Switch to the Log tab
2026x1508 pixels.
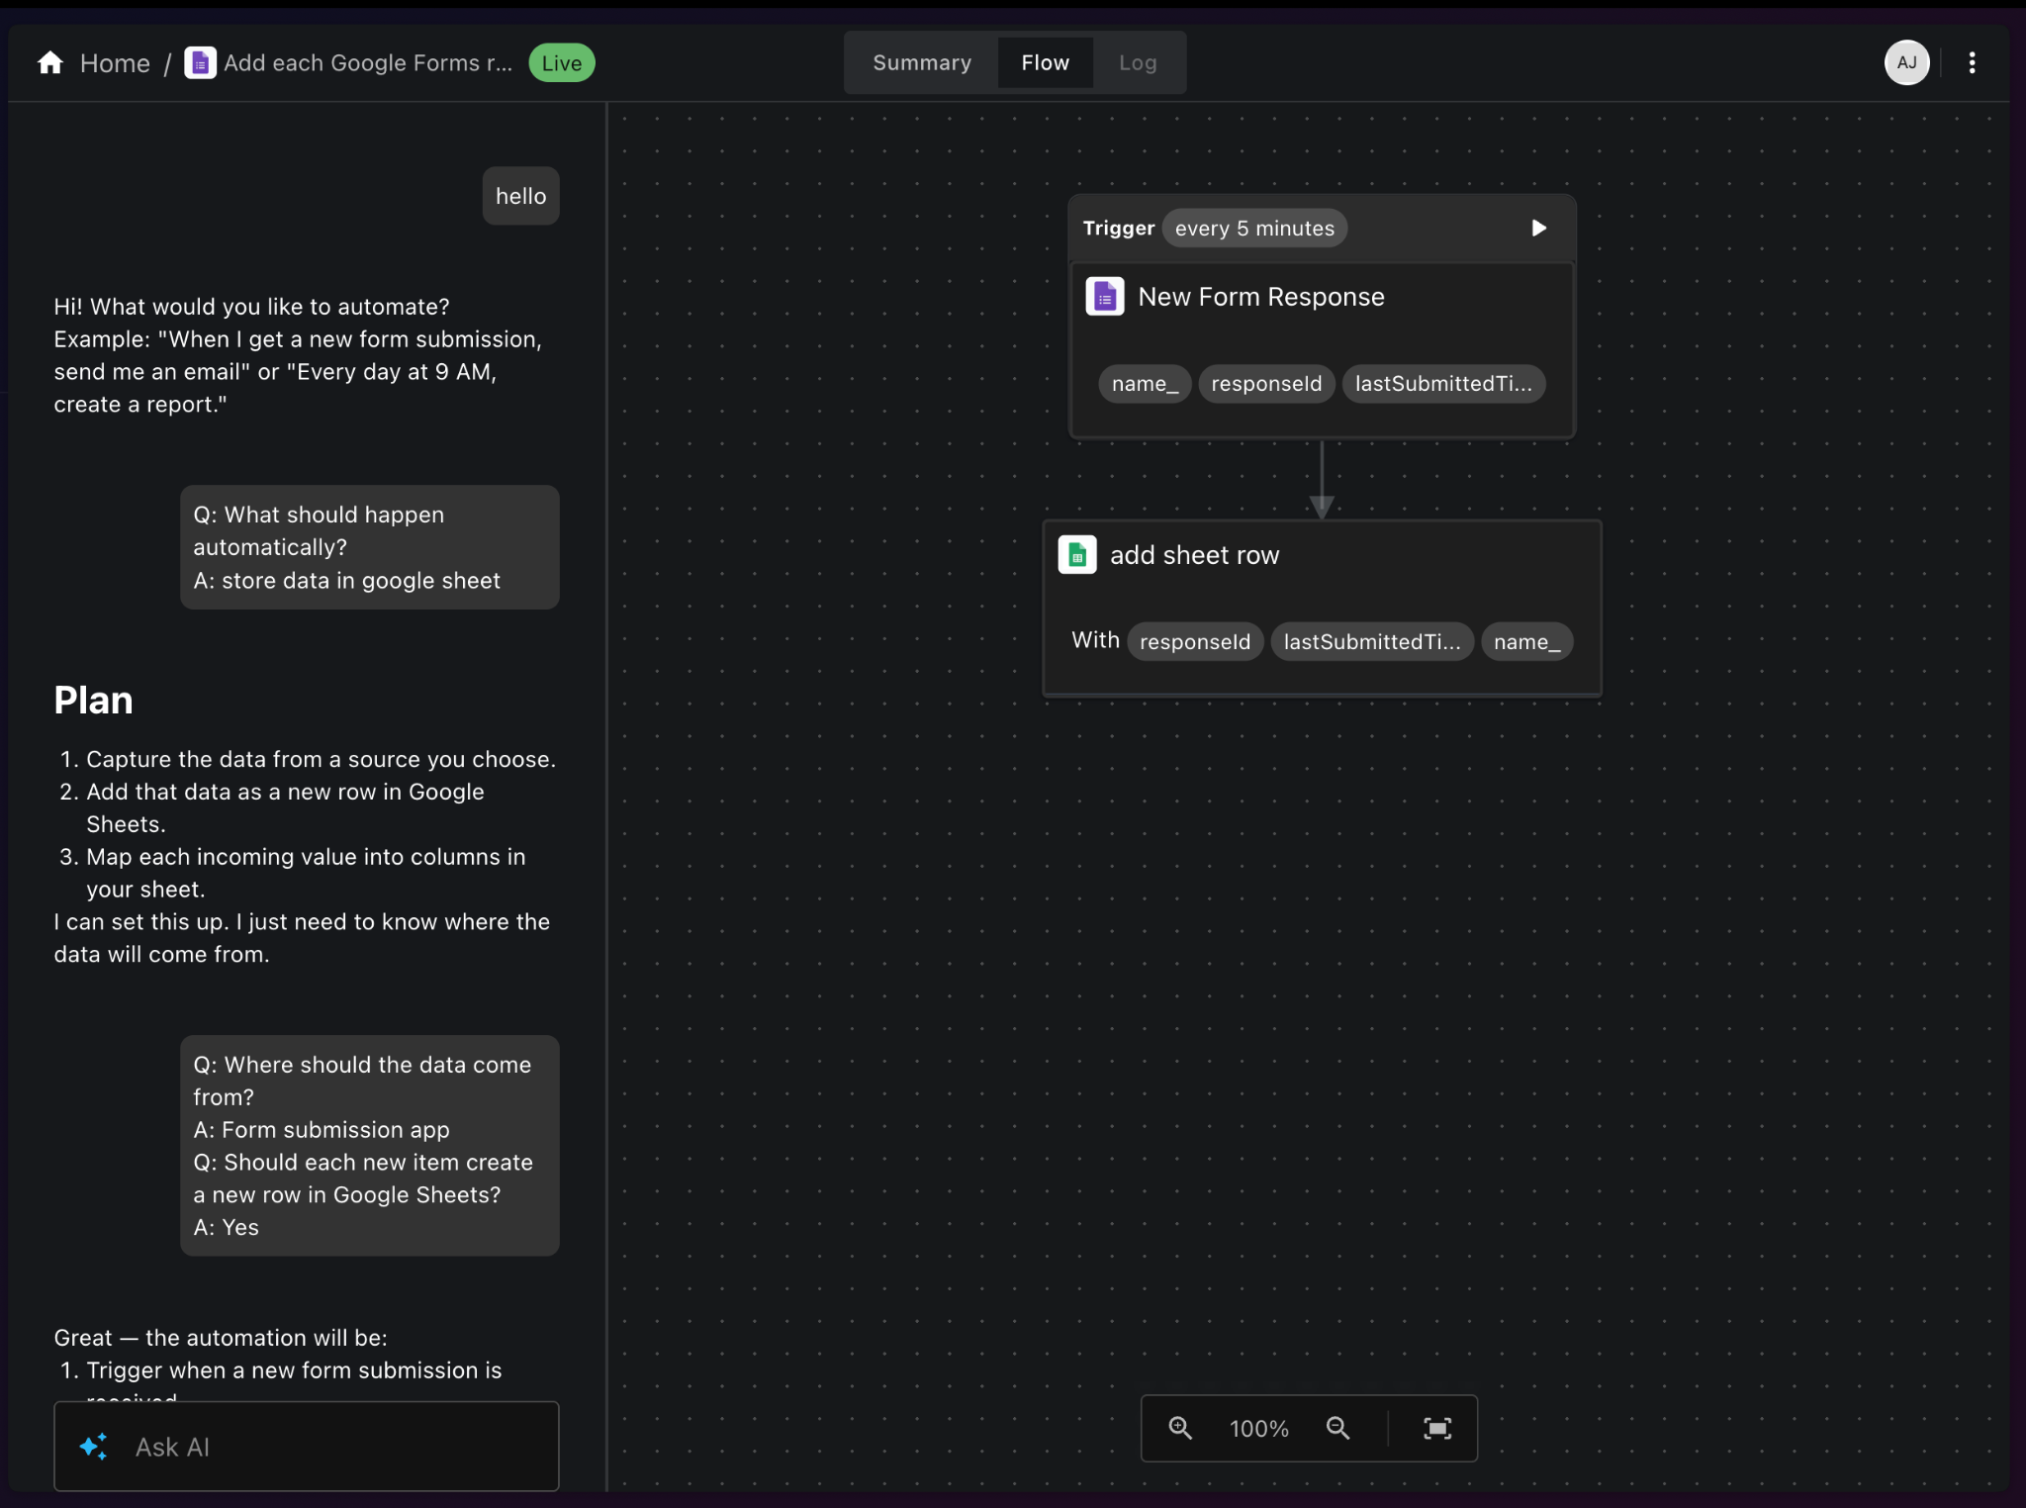[1138, 63]
